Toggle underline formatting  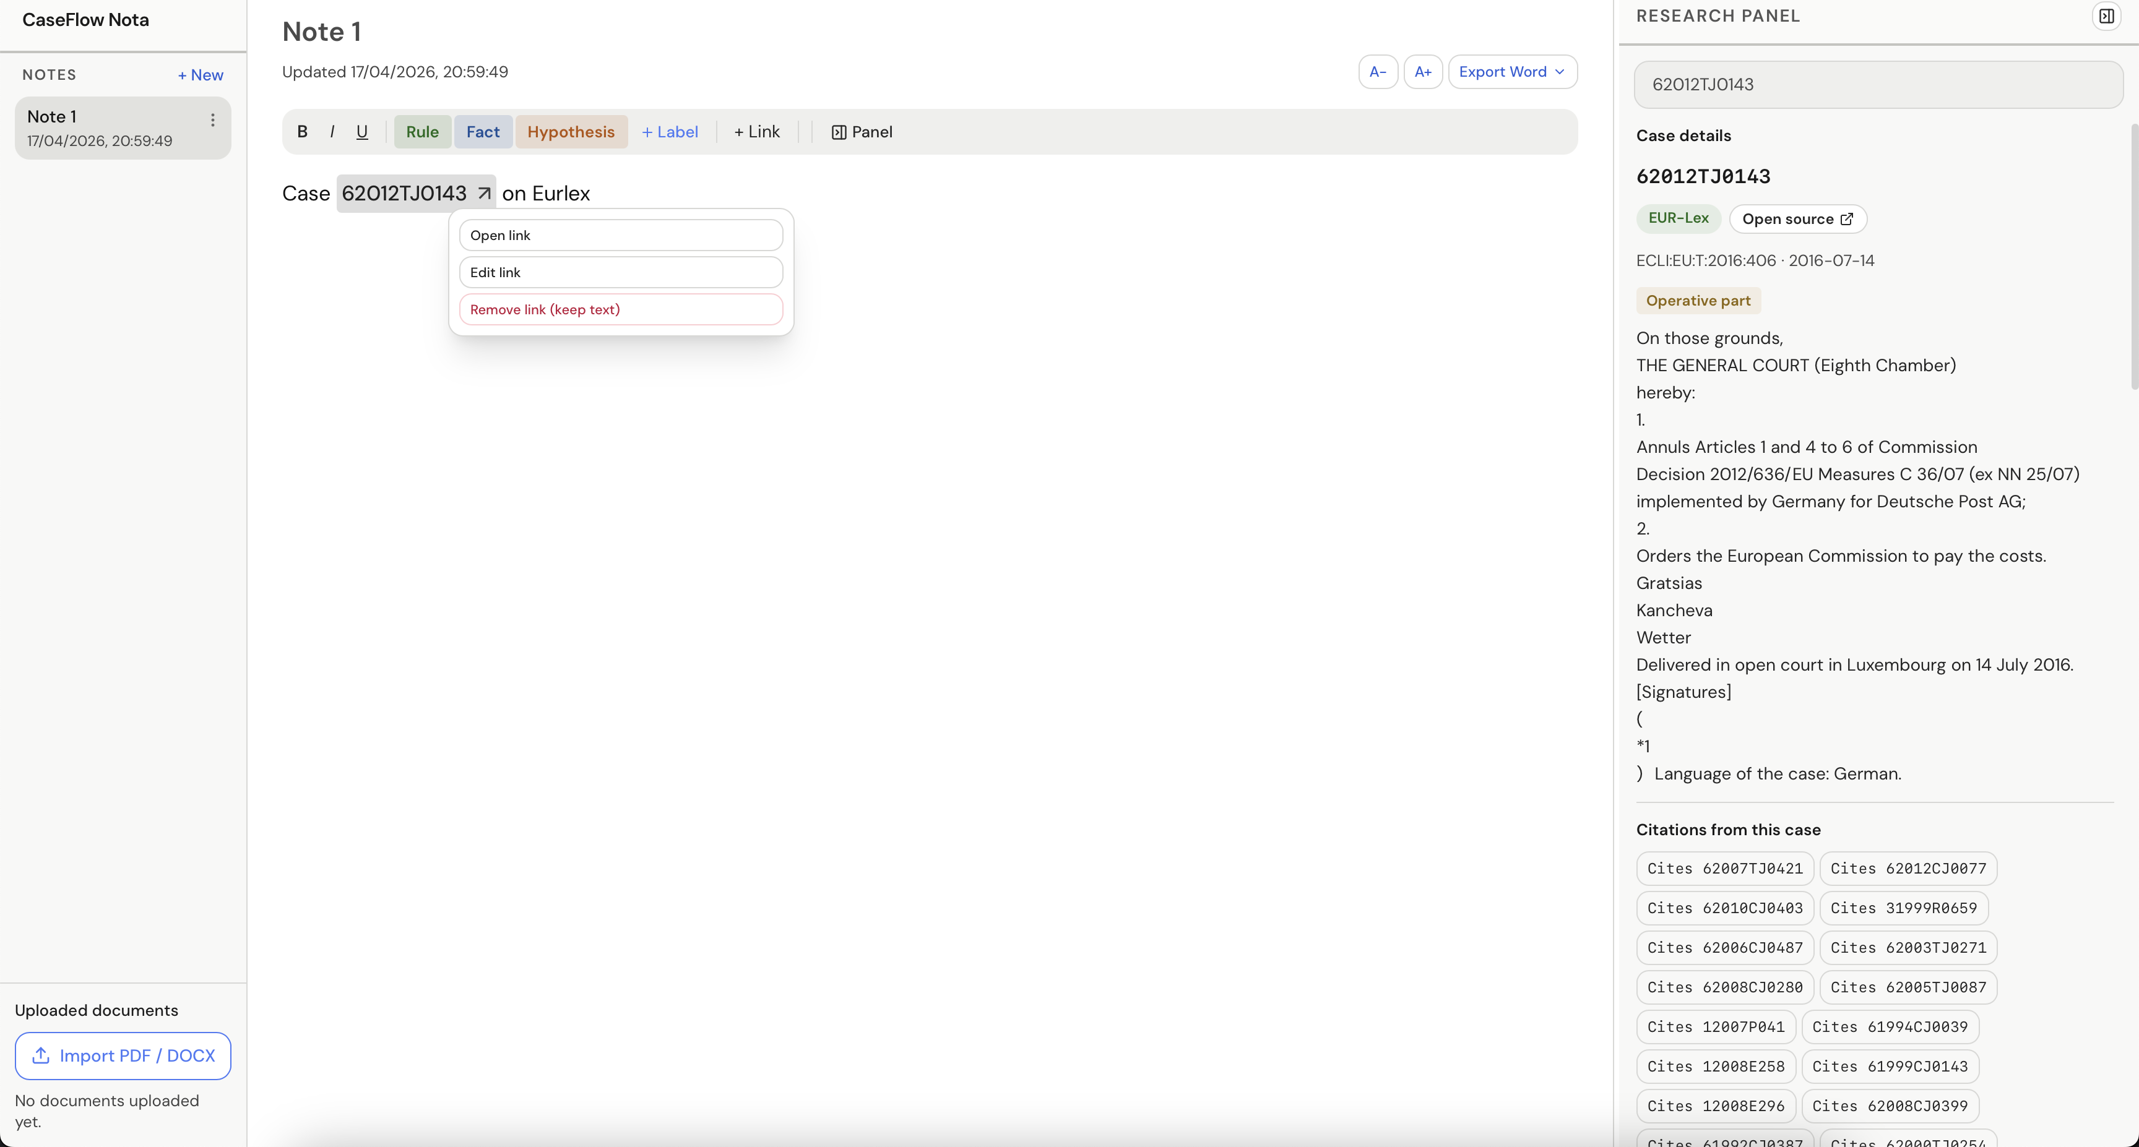pyautogui.click(x=361, y=131)
